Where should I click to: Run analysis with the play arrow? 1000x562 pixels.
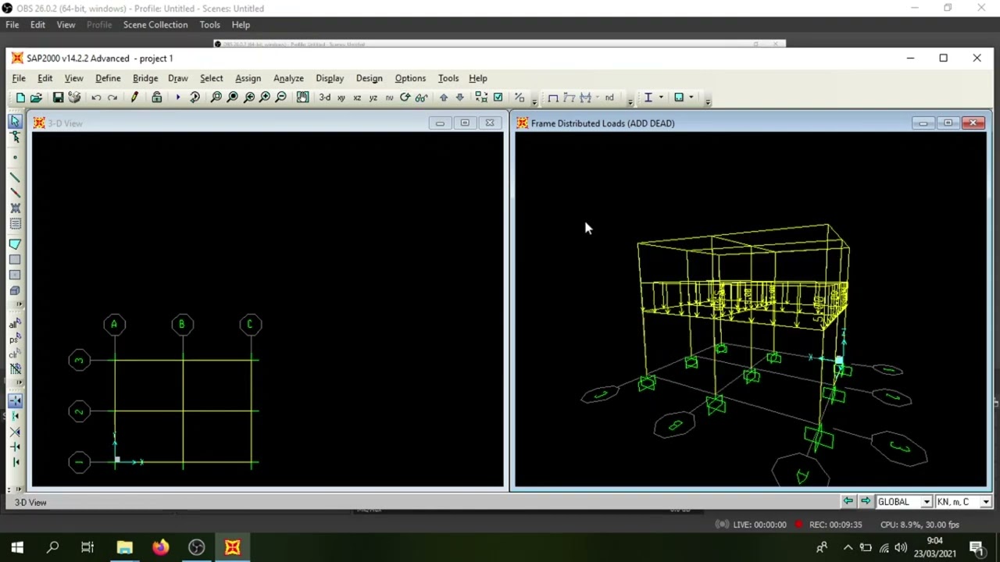pos(178,98)
